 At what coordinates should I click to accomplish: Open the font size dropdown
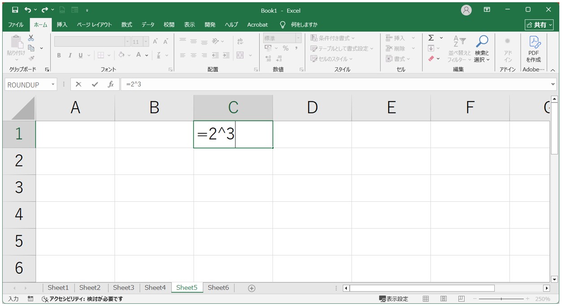point(146,42)
